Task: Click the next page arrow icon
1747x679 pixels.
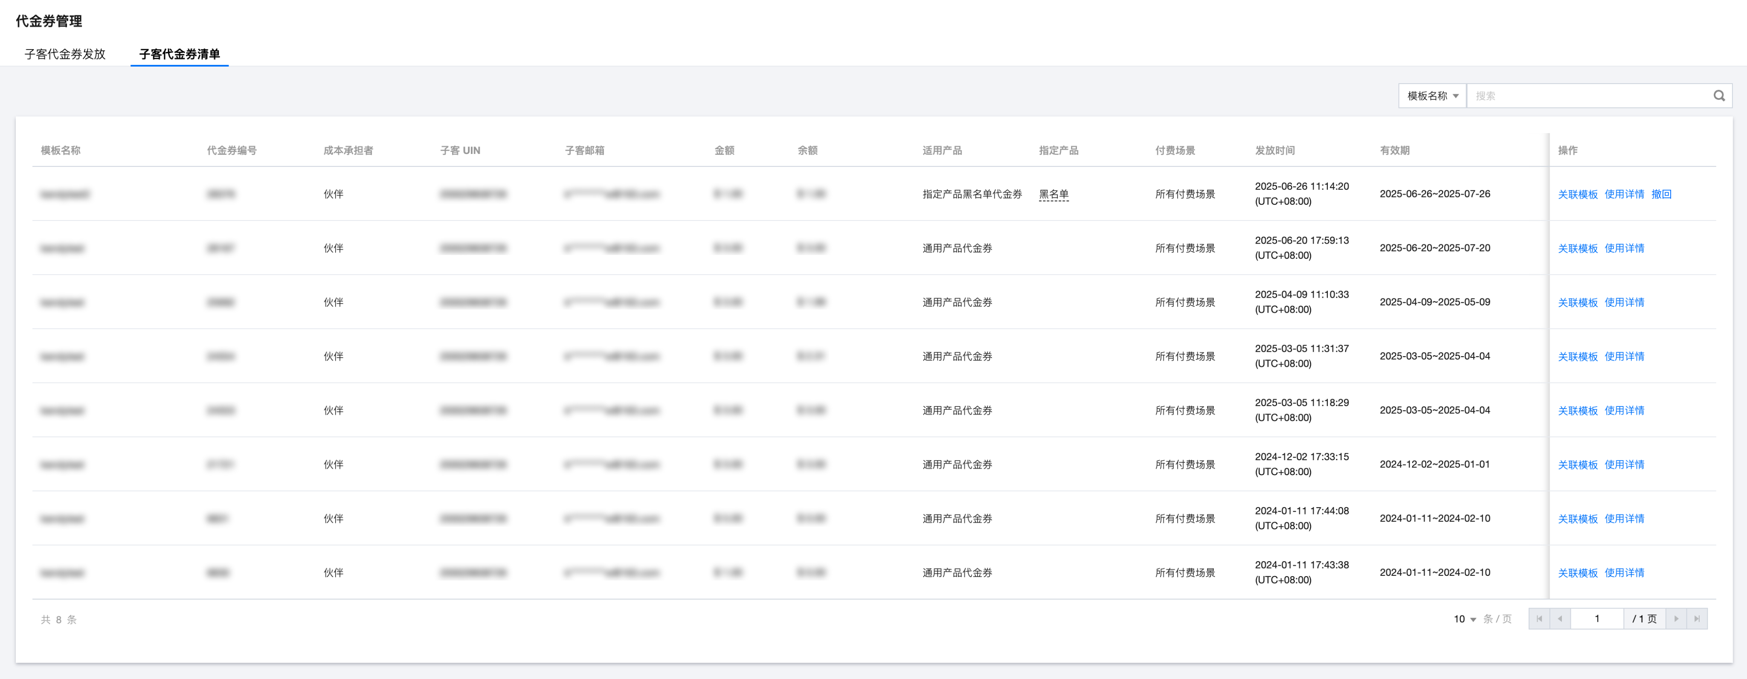Action: (1676, 618)
